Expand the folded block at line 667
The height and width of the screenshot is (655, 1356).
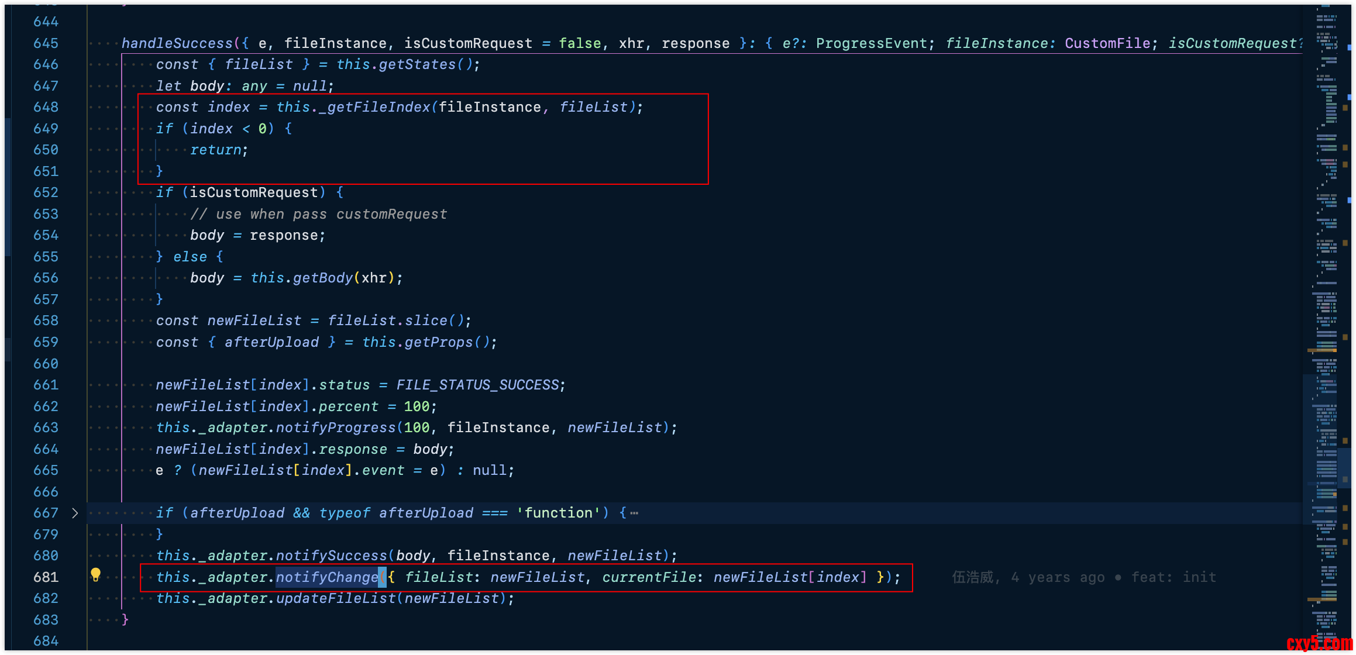pos(75,513)
